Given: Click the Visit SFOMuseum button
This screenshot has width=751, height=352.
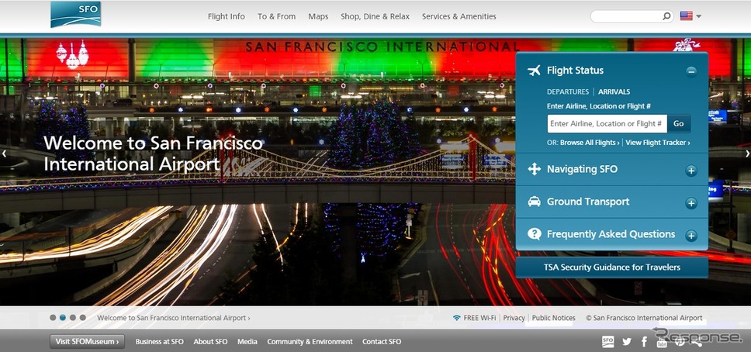Looking at the screenshot, I should click(87, 341).
